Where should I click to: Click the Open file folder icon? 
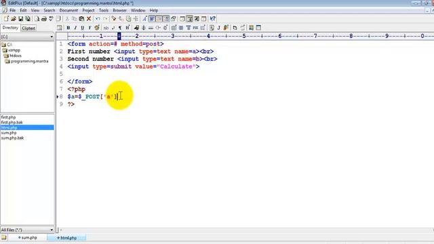tap(14, 19)
